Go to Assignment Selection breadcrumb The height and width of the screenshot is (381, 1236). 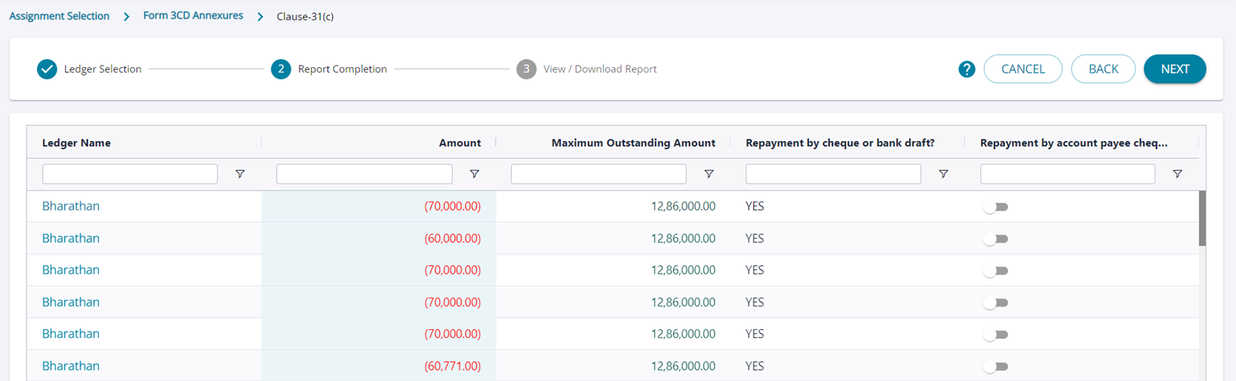(x=59, y=16)
